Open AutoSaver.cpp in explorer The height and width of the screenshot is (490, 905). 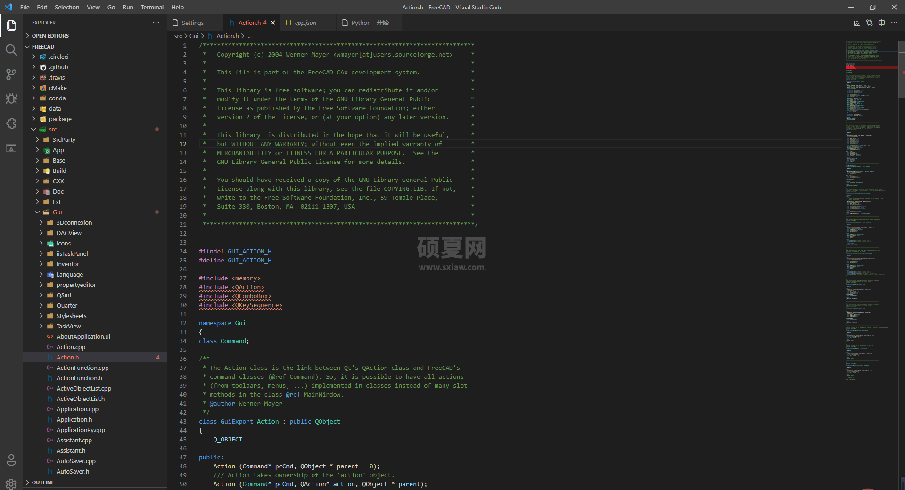coord(95,461)
